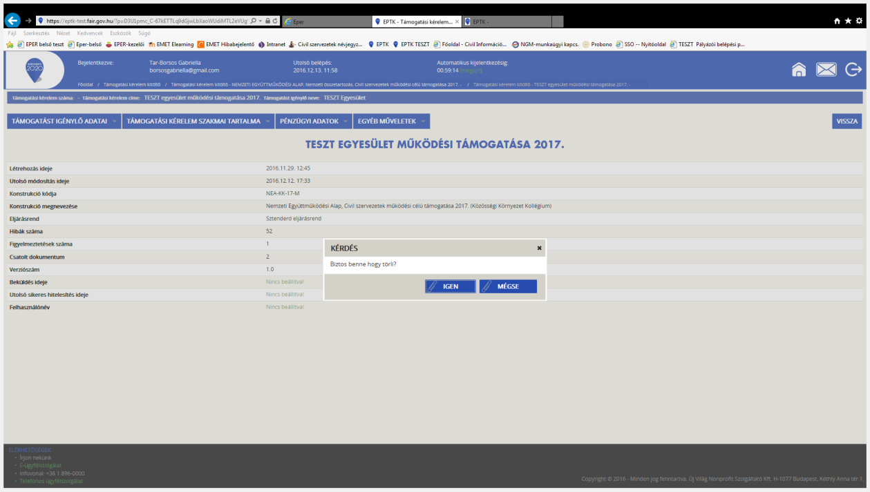The image size is (870, 492).
Task: Refresh the page with reload icon
Action: click(x=276, y=21)
